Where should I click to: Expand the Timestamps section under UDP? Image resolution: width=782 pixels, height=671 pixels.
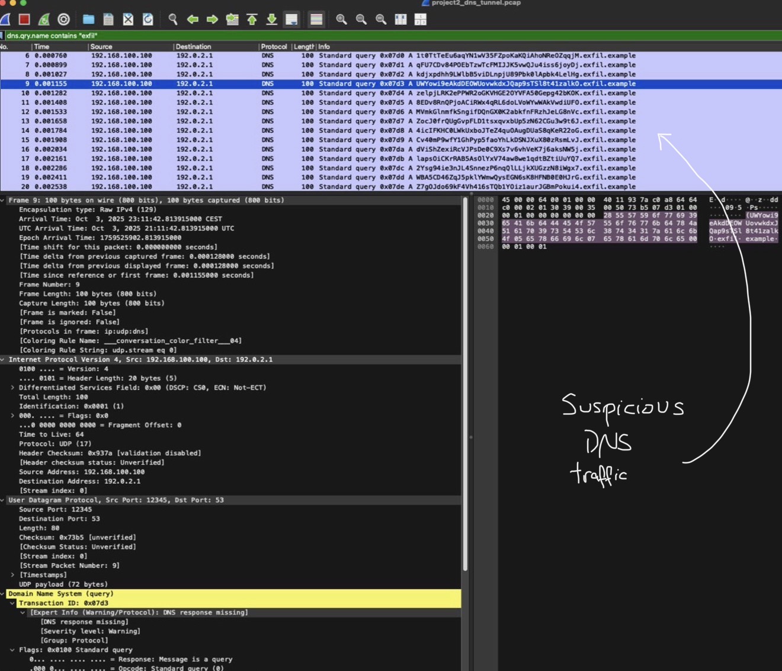coord(12,575)
